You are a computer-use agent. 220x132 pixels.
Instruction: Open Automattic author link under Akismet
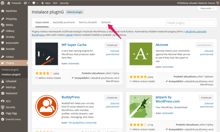tap(168, 67)
